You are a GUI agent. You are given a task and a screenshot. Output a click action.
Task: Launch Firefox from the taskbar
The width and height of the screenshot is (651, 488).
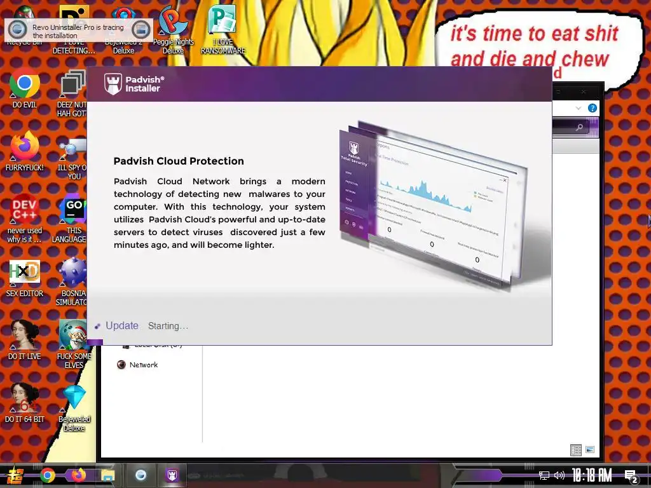pos(78,475)
